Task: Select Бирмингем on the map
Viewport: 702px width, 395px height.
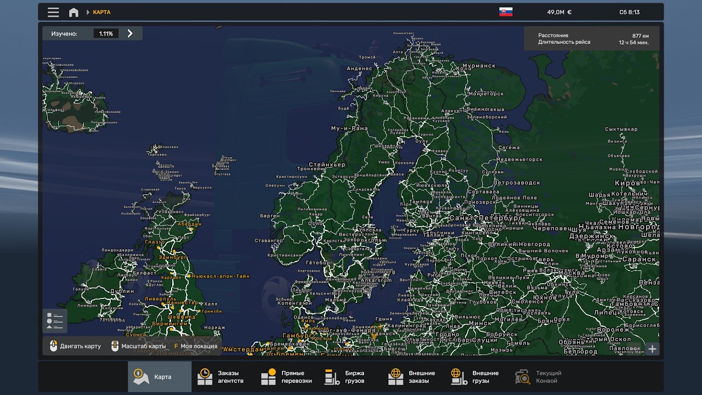Action: 170,324
